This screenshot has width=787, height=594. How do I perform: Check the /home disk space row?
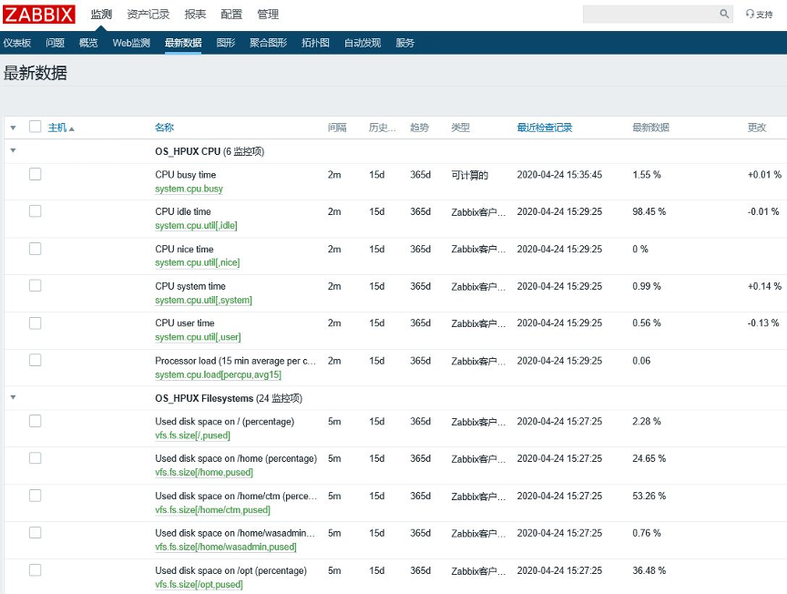click(36, 458)
